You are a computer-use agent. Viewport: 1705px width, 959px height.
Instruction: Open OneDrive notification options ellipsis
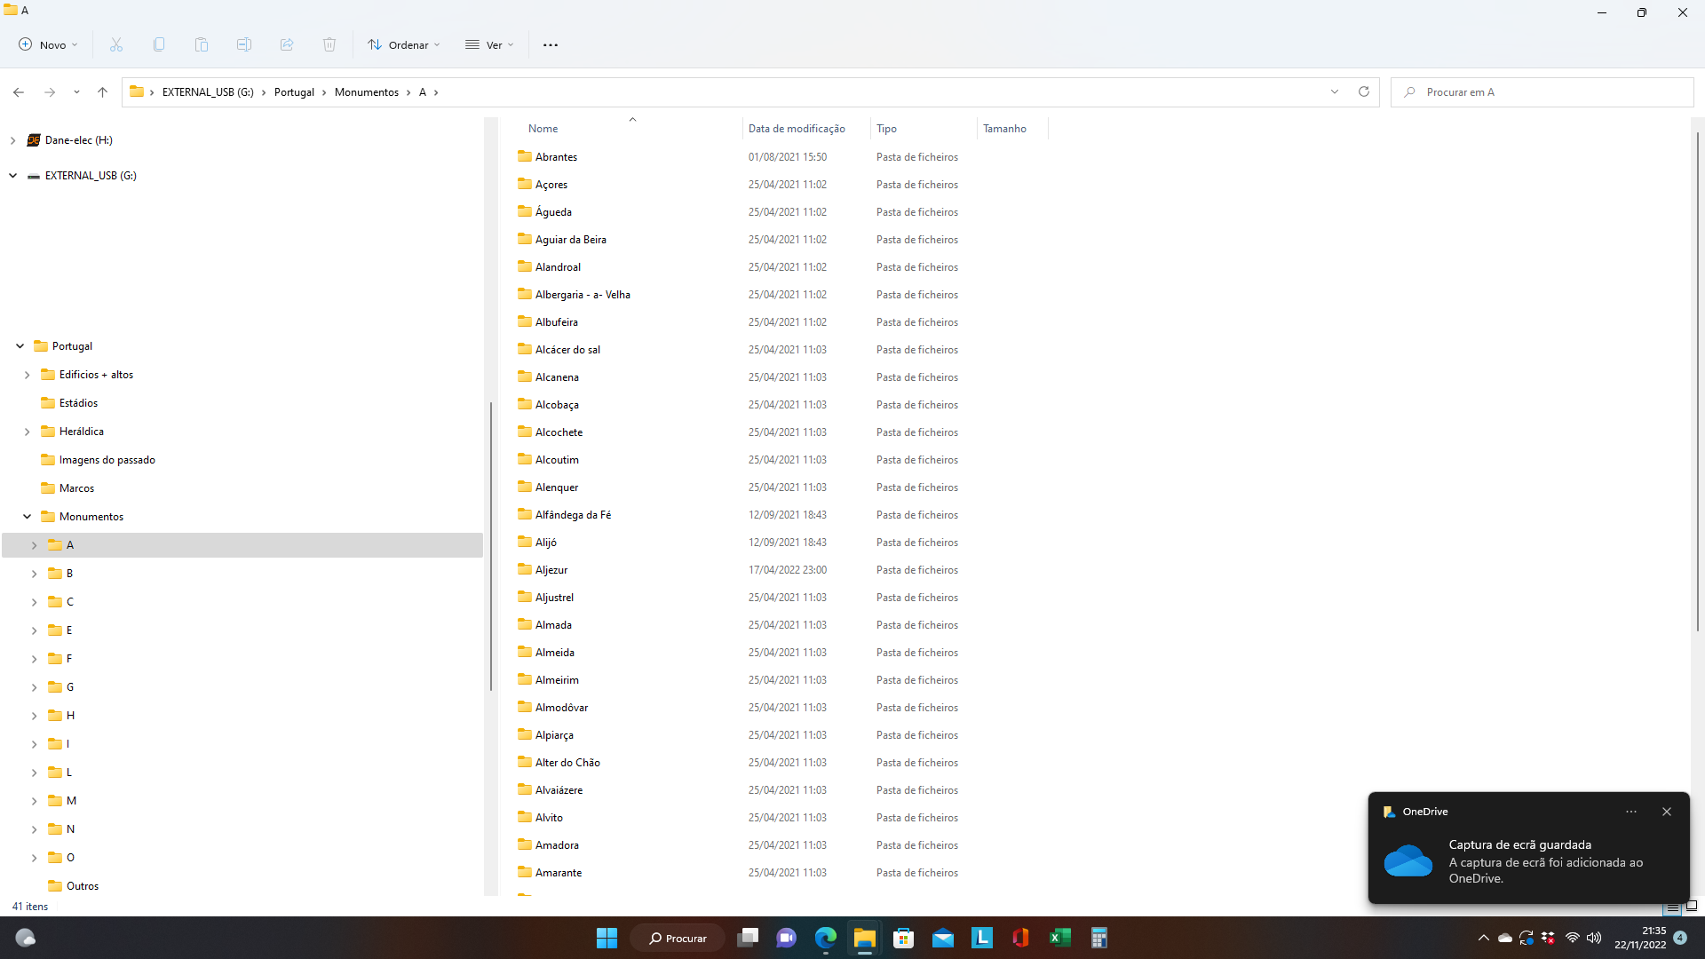[x=1631, y=812]
